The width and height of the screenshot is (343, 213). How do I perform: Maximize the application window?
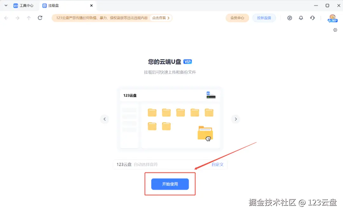click(x=327, y=5)
